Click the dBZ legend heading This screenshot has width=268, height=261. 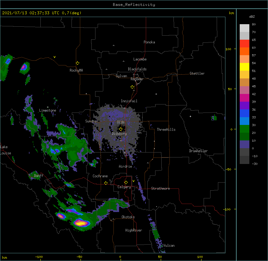(x=252, y=16)
